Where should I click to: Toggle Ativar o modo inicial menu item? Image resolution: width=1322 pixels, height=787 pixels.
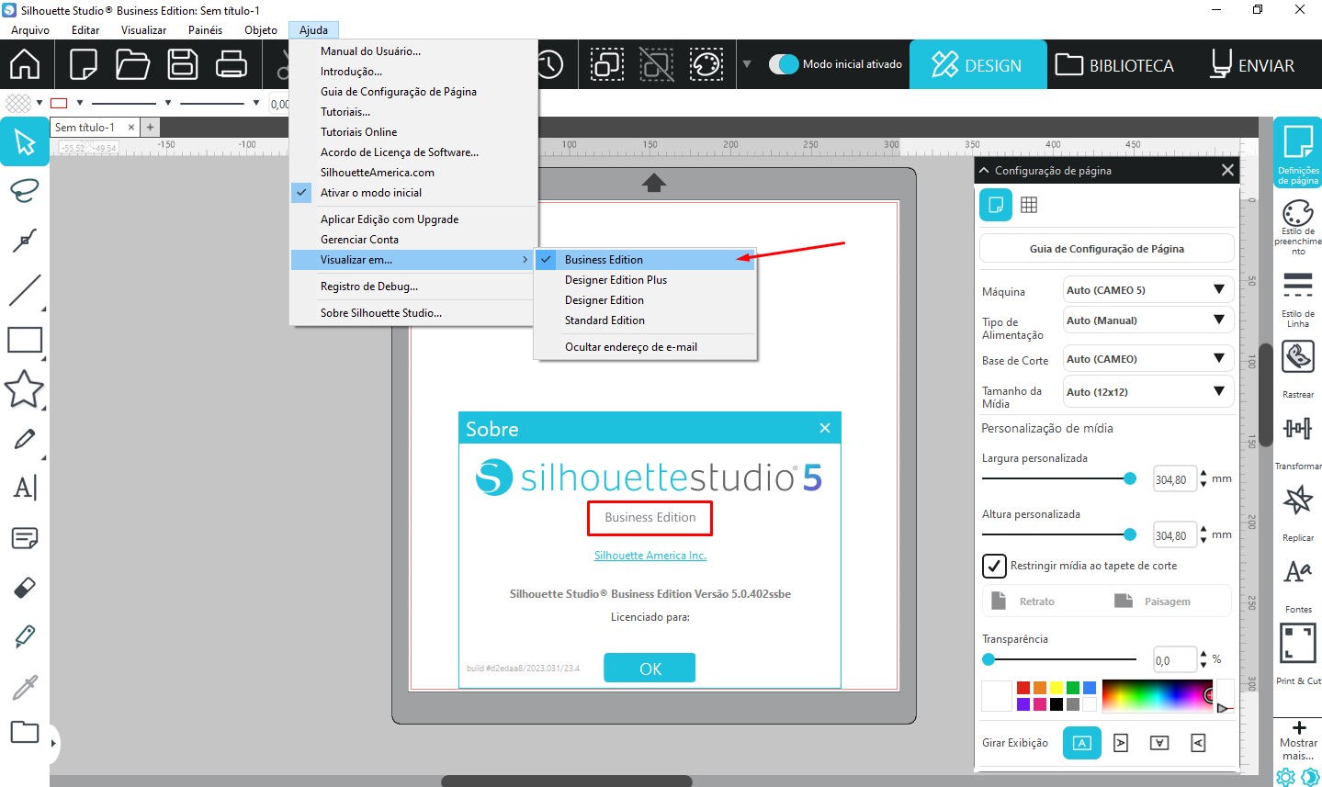click(413, 193)
